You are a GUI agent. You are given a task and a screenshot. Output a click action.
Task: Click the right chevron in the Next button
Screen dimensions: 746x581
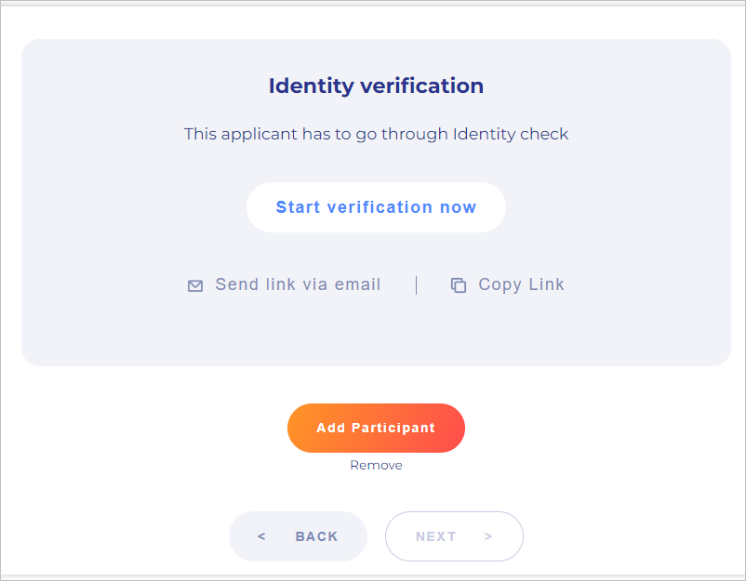point(488,536)
